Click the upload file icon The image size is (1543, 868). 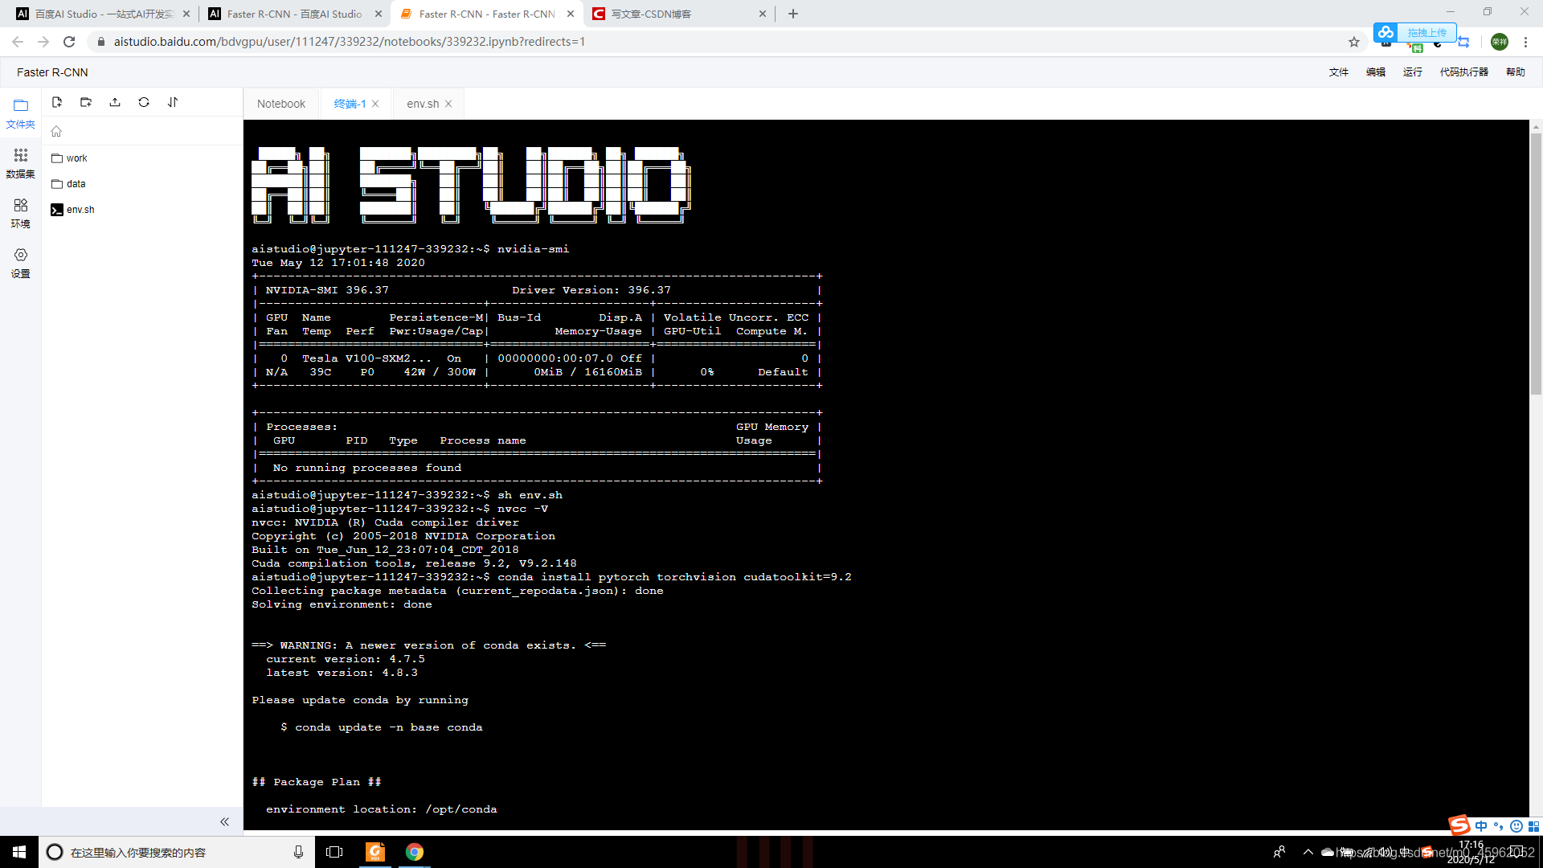point(115,102)
